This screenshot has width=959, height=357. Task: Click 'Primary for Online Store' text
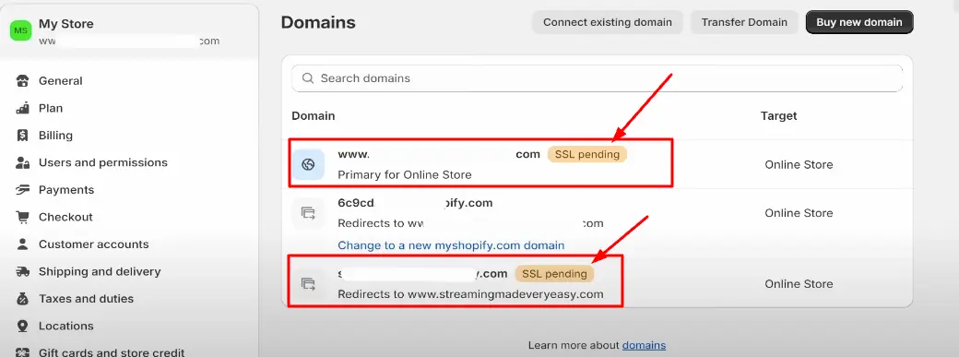pos(404,175)
